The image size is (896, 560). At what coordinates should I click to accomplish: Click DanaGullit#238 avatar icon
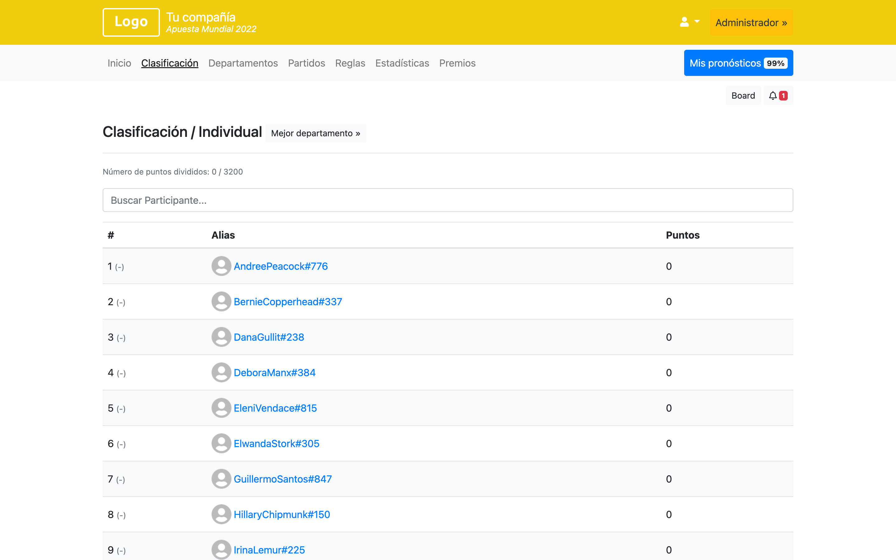222,337
